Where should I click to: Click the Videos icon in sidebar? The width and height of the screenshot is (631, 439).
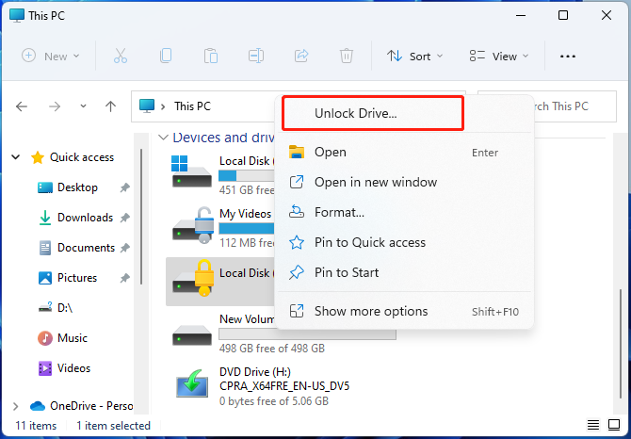(x=45, y=368)
